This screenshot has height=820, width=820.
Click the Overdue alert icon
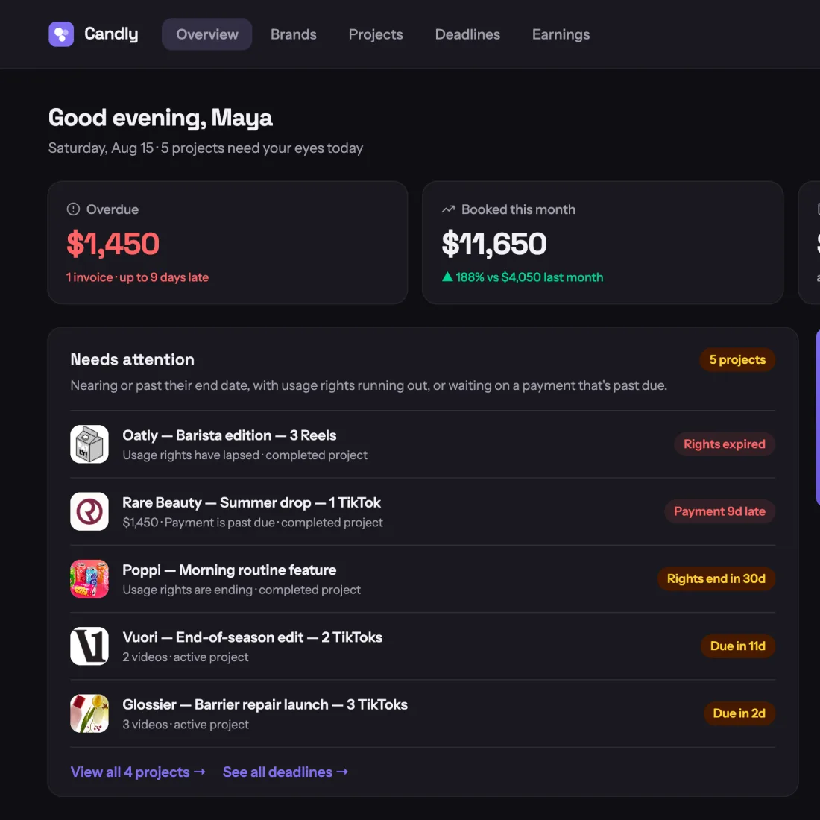[73, 209]
